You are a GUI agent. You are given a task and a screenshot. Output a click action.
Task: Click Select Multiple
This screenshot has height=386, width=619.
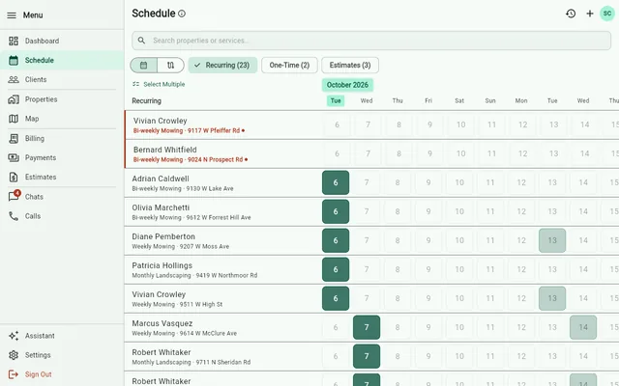tap(159, 84)
